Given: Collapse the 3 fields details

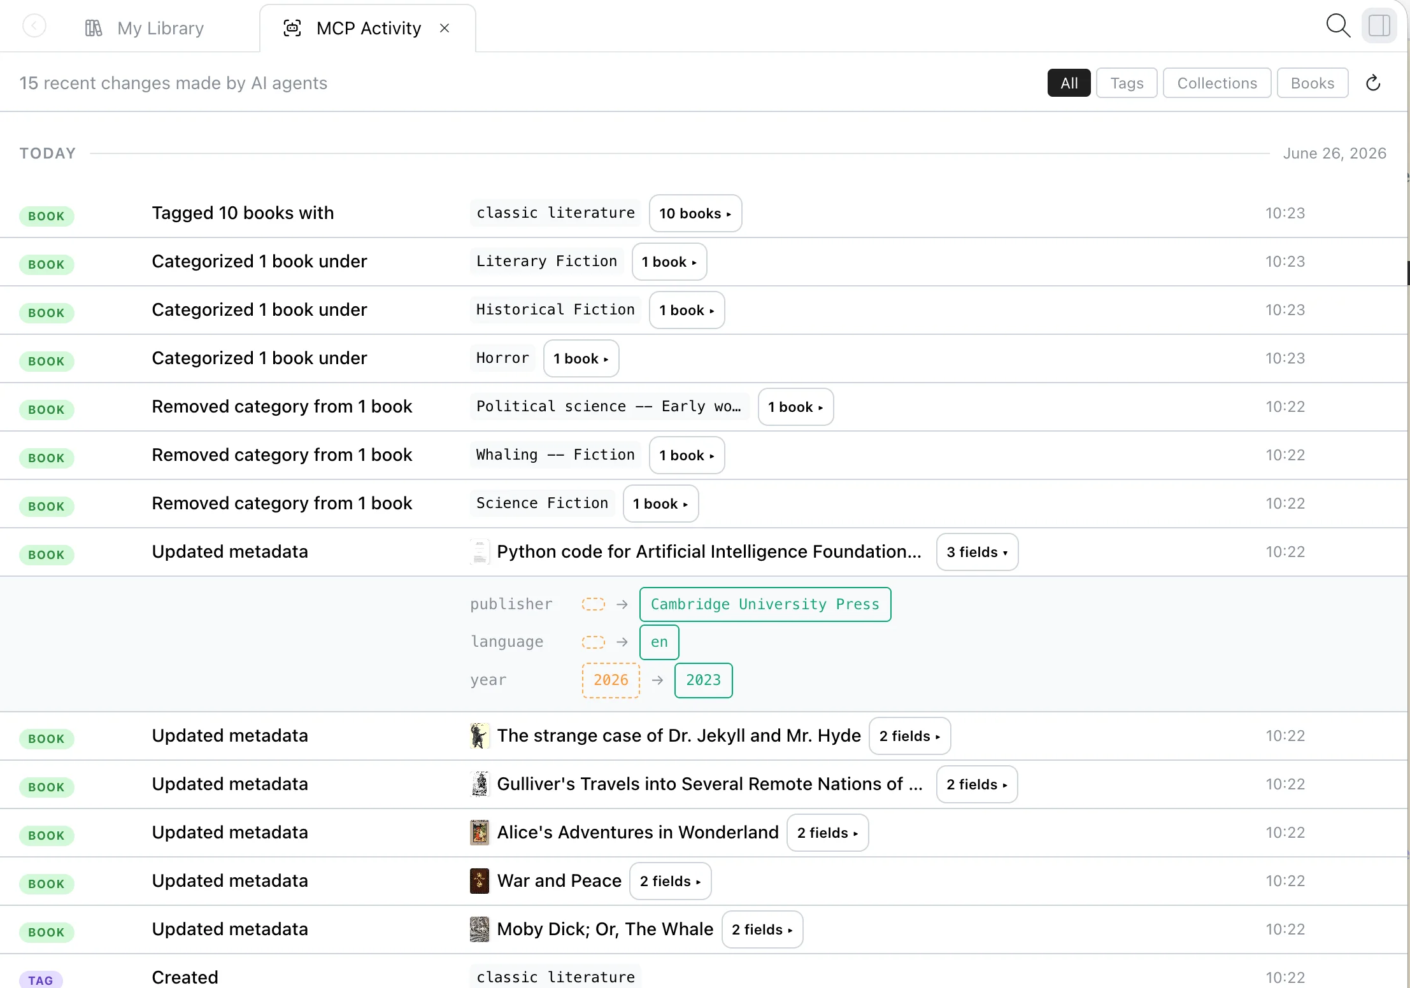Looking at the screenshot, I should (x=978, y=552).
